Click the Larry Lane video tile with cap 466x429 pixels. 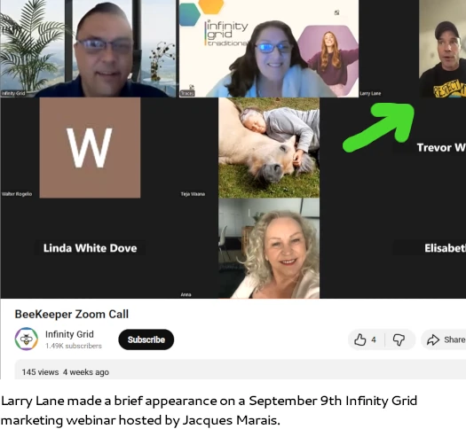click(443, 49)
